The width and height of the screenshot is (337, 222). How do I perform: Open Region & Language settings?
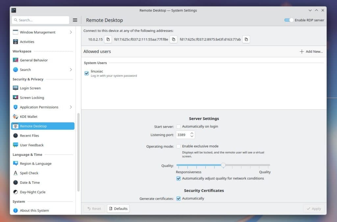coord(43,163)
